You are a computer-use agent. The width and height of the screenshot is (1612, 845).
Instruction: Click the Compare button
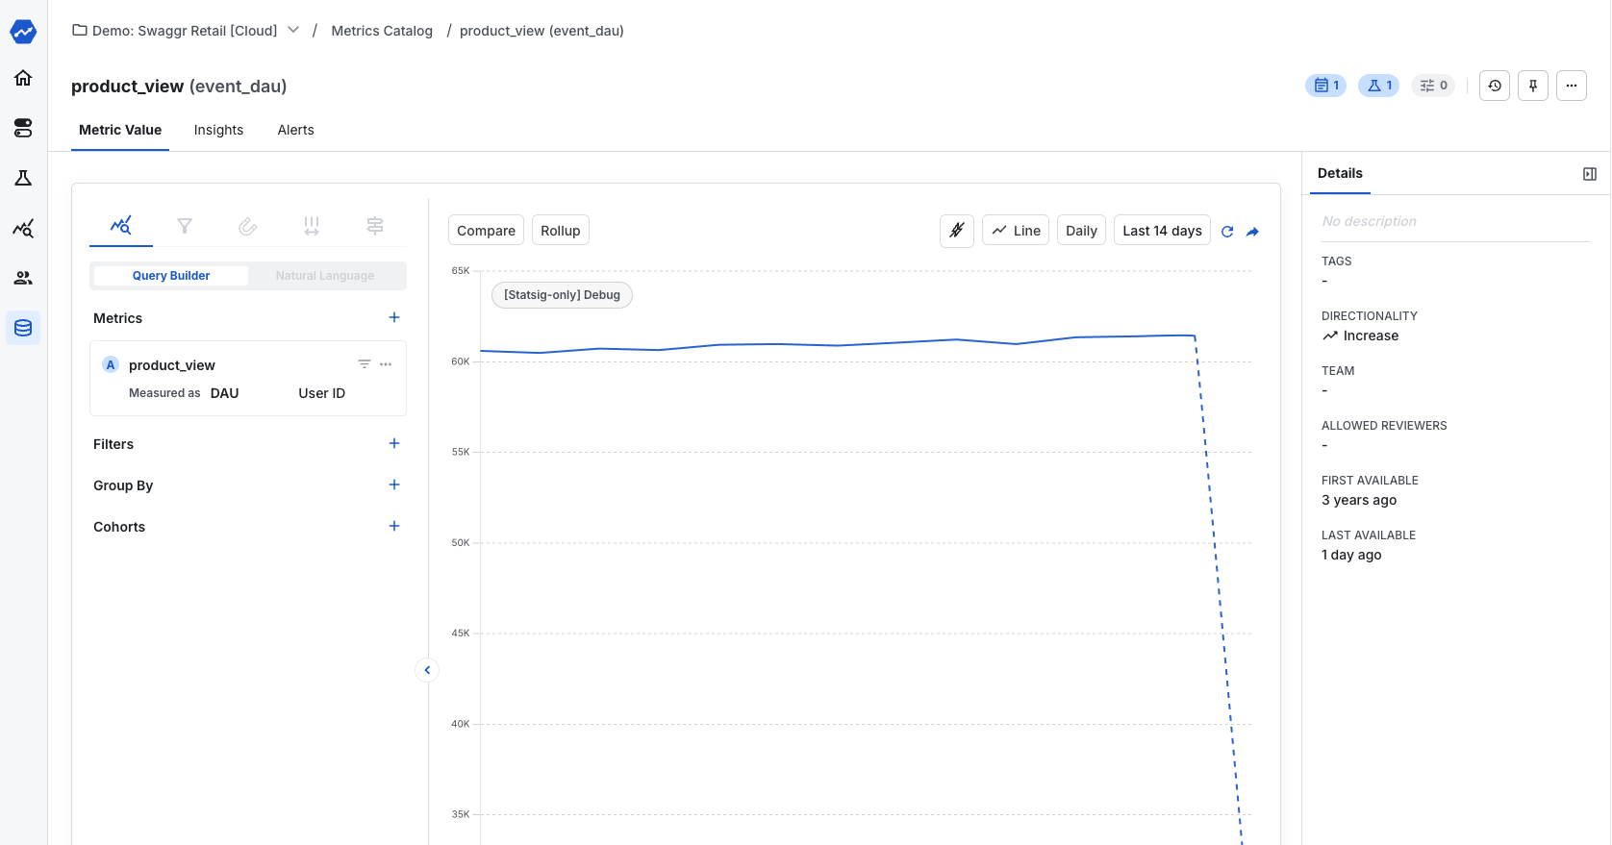[x=486, y=231]
